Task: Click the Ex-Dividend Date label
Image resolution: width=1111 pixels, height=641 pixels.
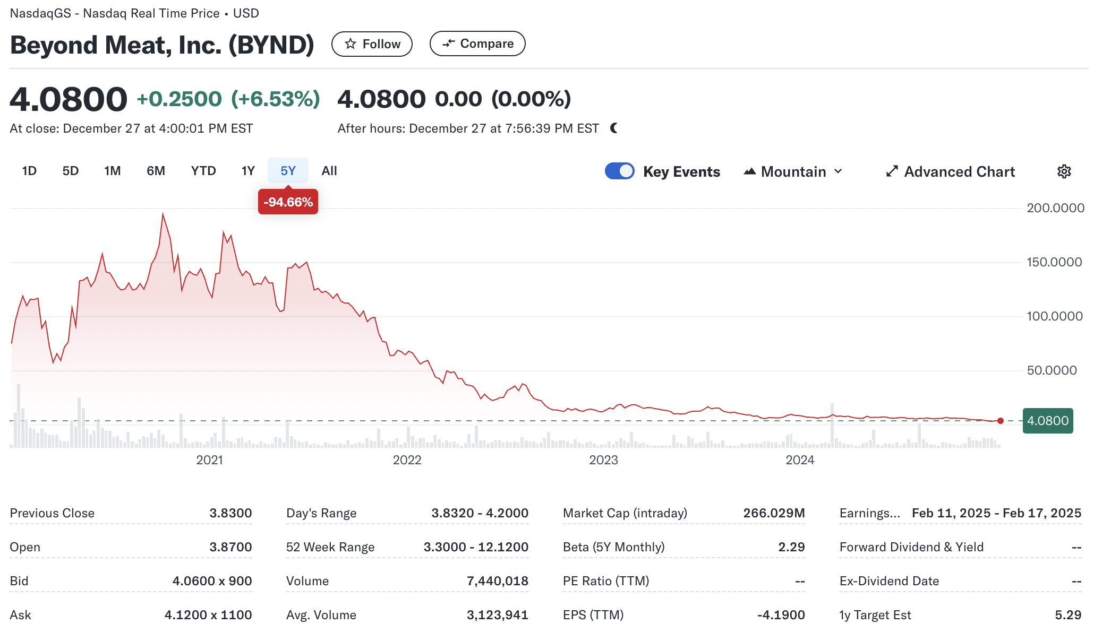Action: (889, 581)
